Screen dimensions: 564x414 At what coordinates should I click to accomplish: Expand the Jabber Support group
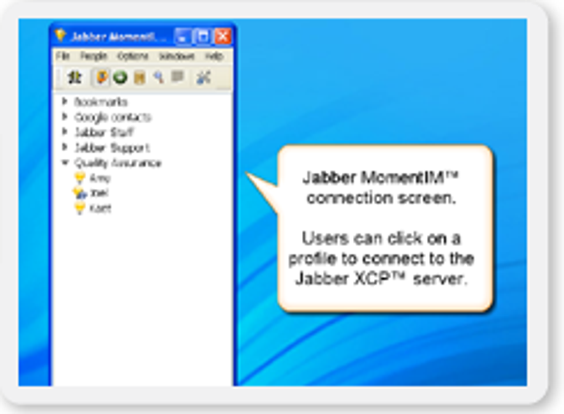click(65, 147)
